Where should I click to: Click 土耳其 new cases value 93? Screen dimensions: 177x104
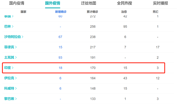point(60,57)
